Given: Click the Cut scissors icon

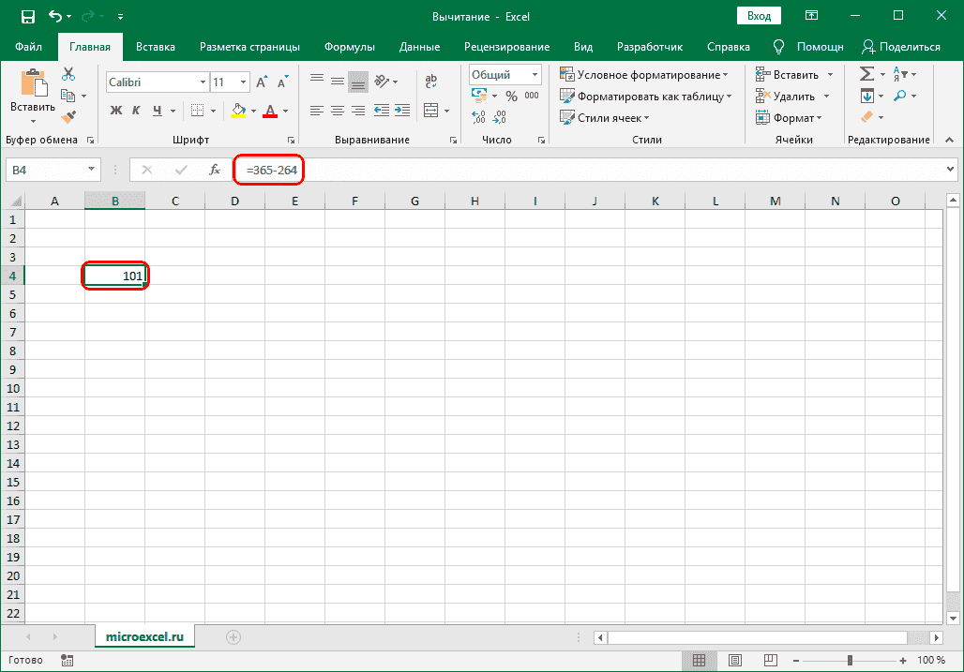Looking at the screenshot, I should (68, 74).
